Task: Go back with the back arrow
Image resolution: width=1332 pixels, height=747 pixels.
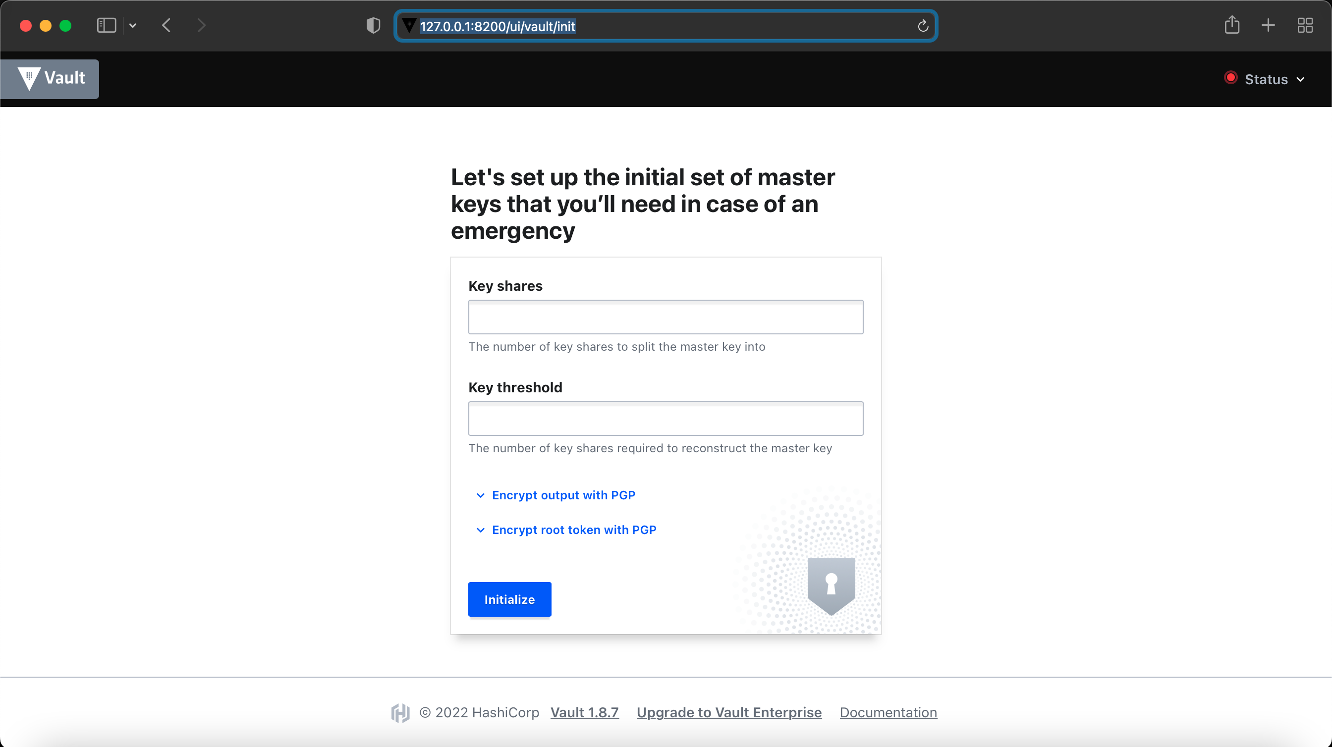Action: 166,25
